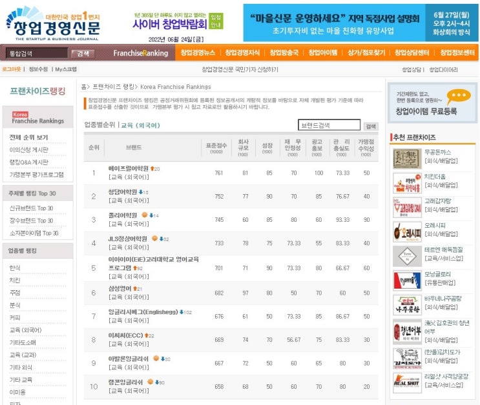Click the 테르엔 해독찜질 franchise logo

(407, 256)
